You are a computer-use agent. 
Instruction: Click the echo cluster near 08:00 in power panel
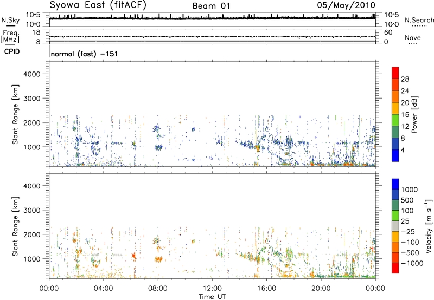pyautogui.click(x=158, y=147)
